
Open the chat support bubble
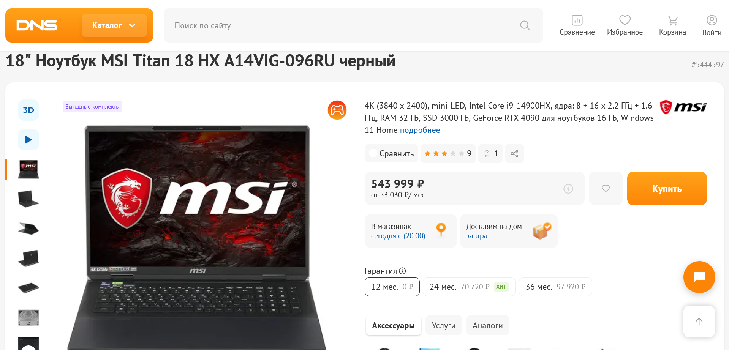(699, 277)
